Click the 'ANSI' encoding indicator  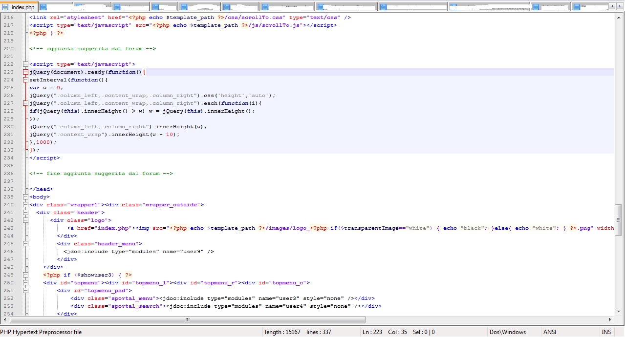[550, 332]
